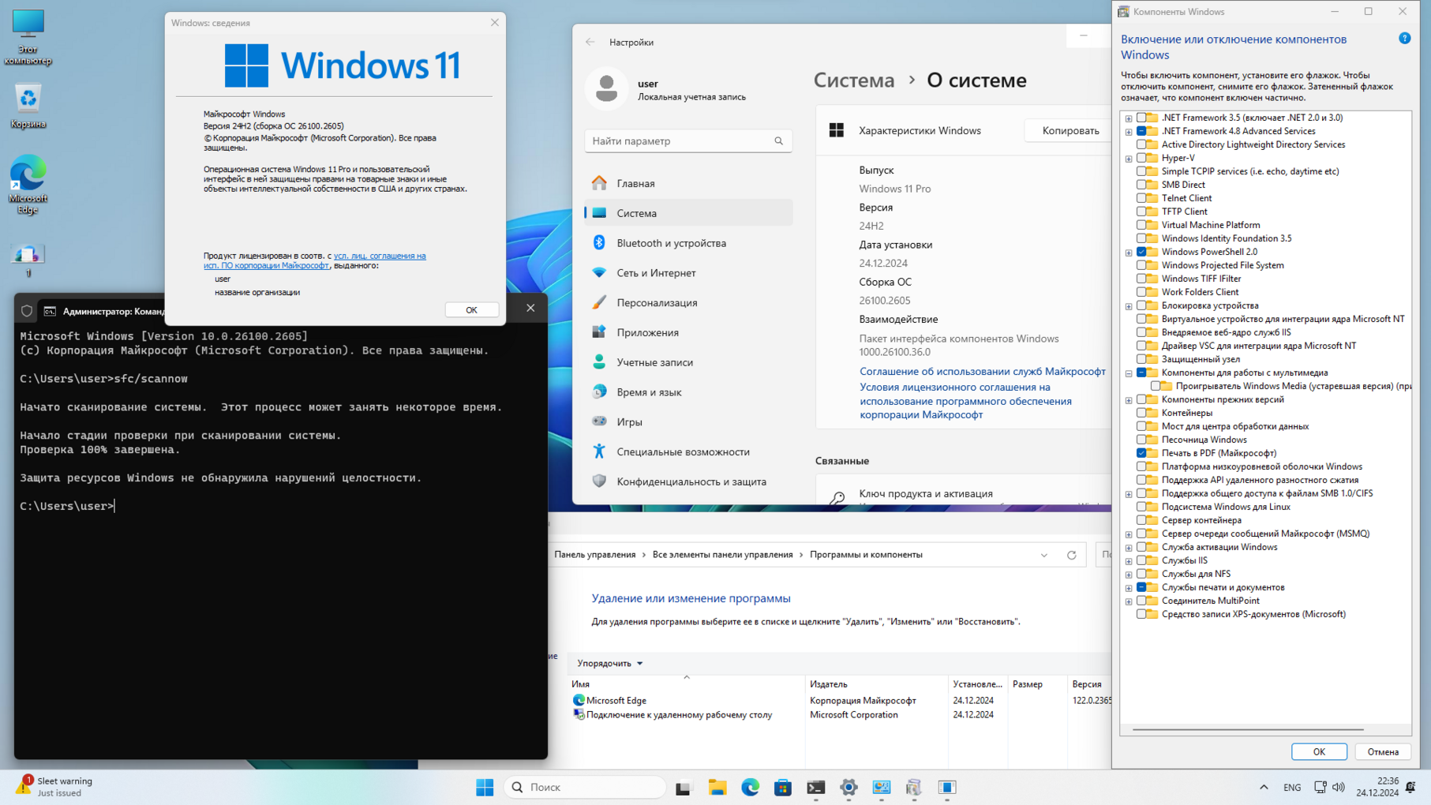
Task: Collapse Компоненты для работы с мультимедиа
Action: click(x=1129, y=373)
